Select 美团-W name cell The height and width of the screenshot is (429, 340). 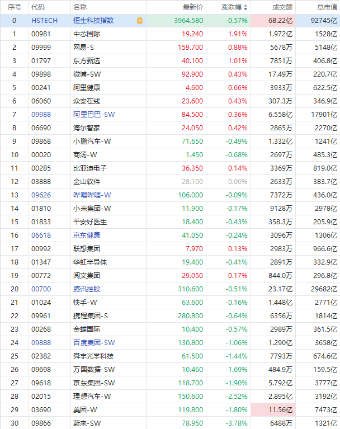coord(108,409)
